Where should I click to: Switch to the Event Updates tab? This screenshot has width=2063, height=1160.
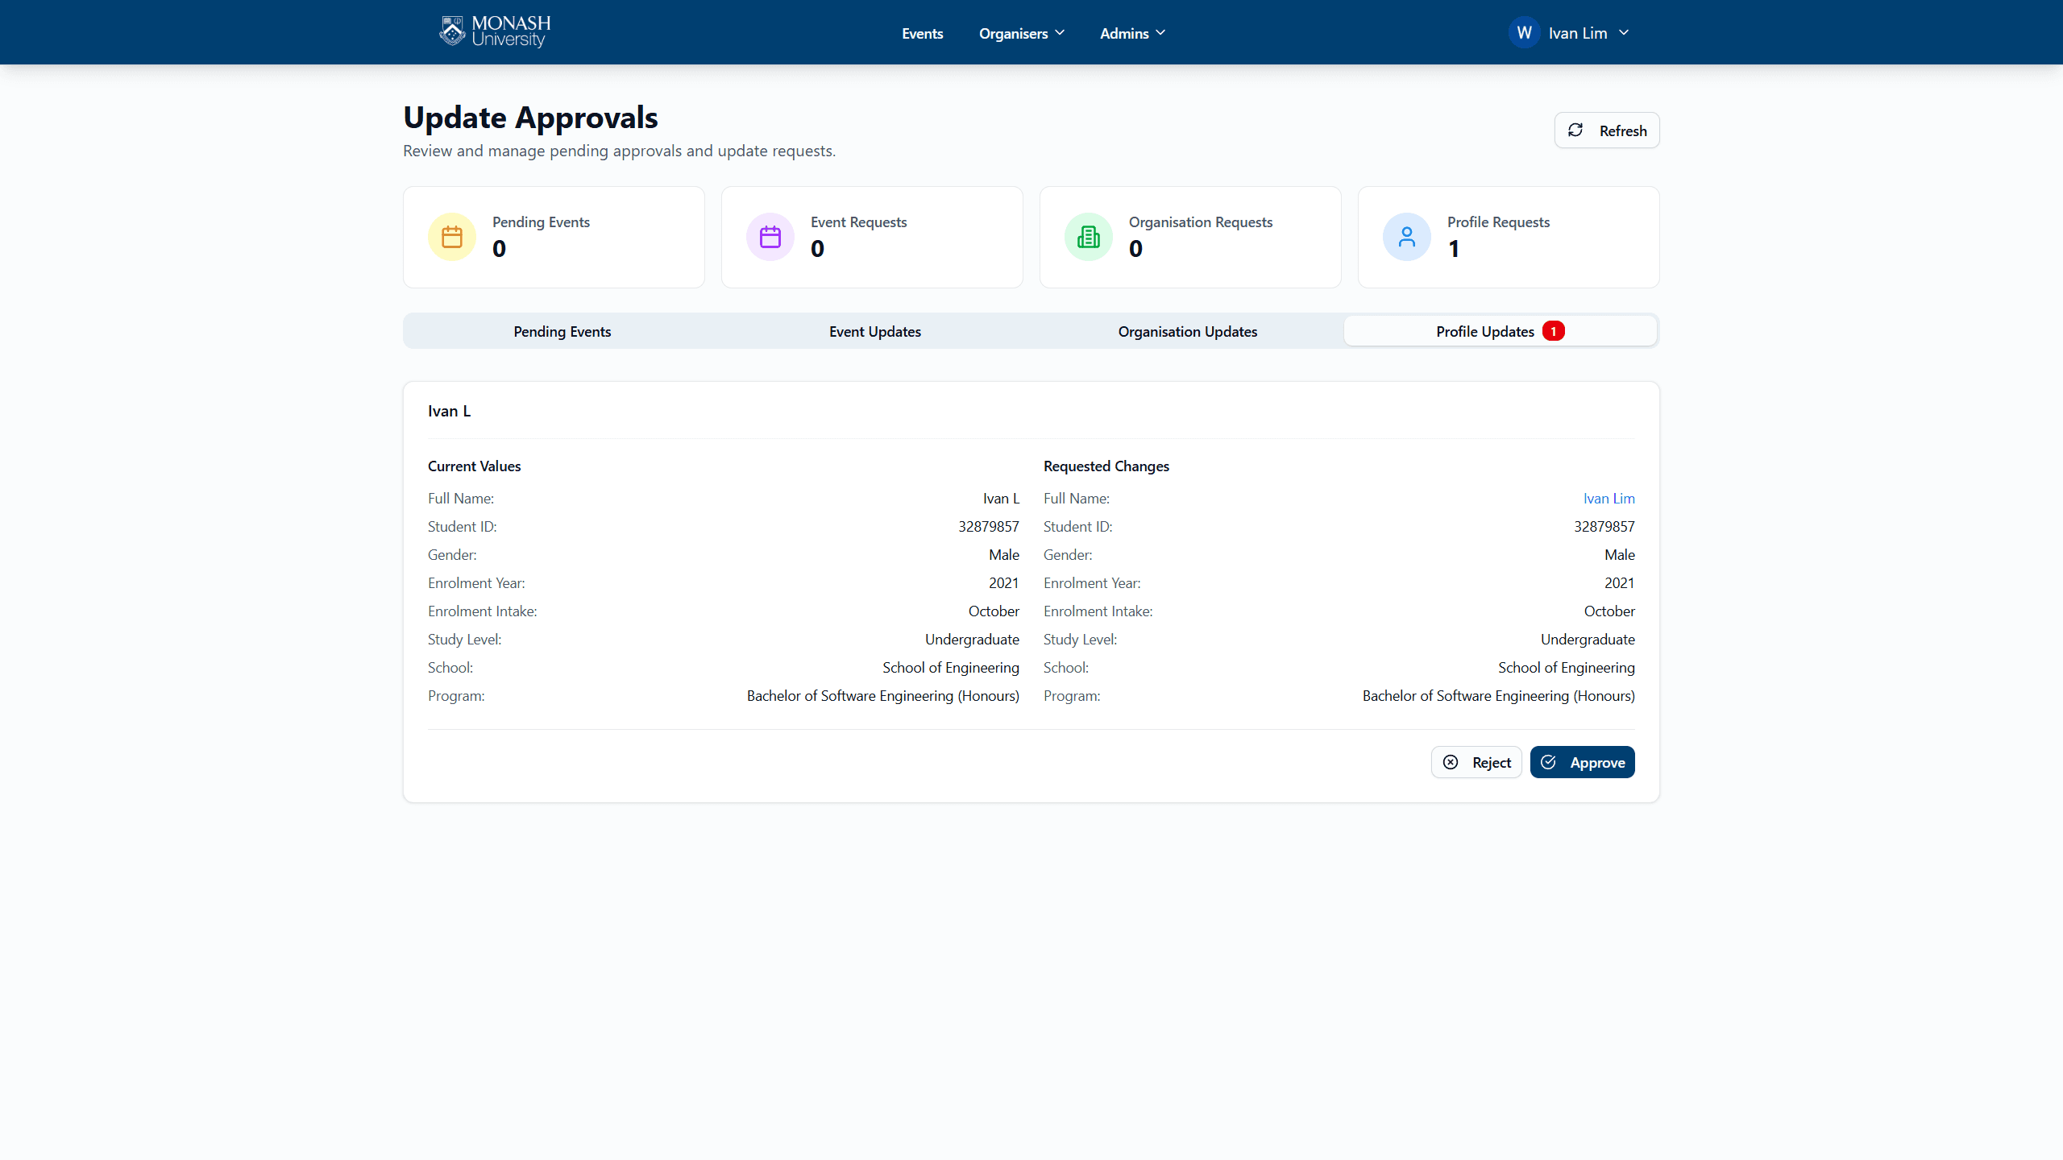click(874, 331)
